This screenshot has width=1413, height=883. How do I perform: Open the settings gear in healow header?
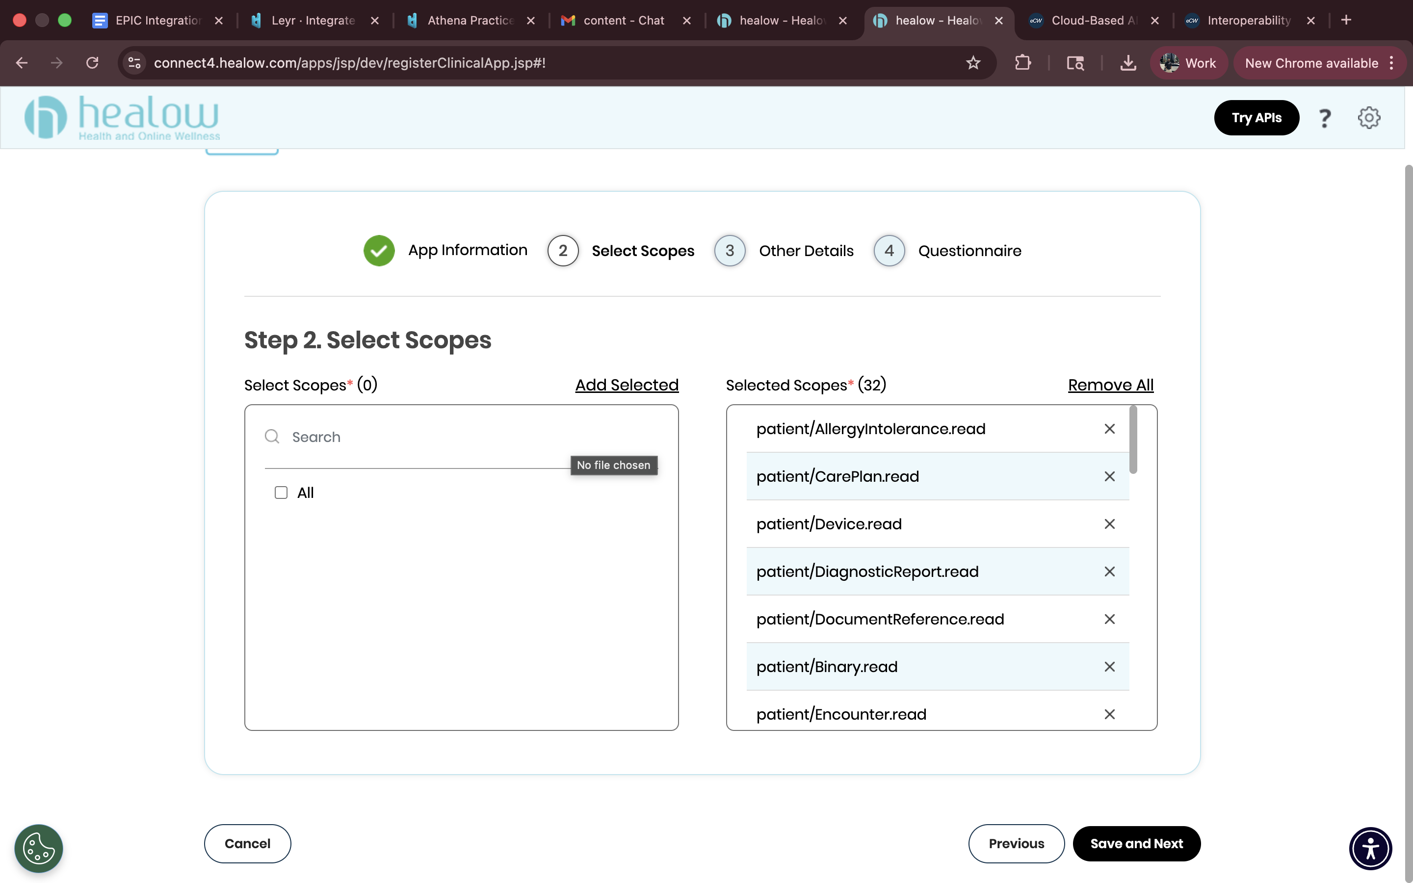[x=1369, y=117]
